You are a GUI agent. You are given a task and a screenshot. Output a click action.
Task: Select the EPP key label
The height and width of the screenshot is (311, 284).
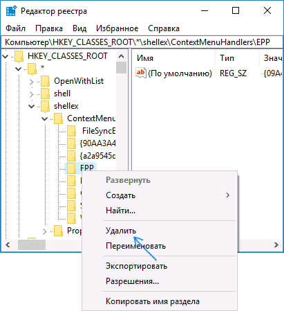coord(87,168)
